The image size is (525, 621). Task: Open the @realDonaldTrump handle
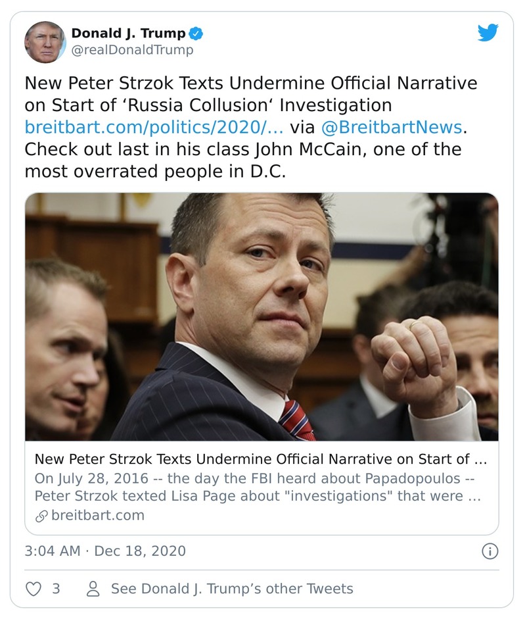[132, 50]
